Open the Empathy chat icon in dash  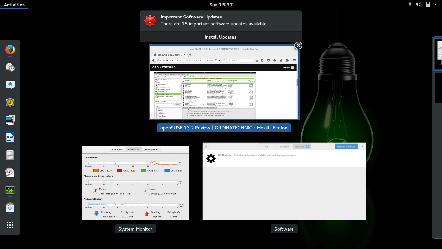[10, 85]
